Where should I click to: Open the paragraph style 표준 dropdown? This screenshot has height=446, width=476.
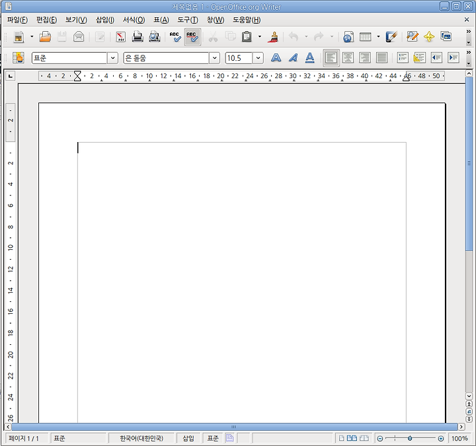112,57
